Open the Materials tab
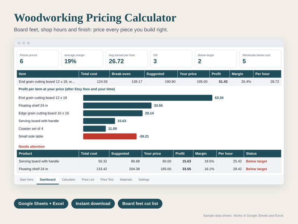298x224 pixels. 126,180
